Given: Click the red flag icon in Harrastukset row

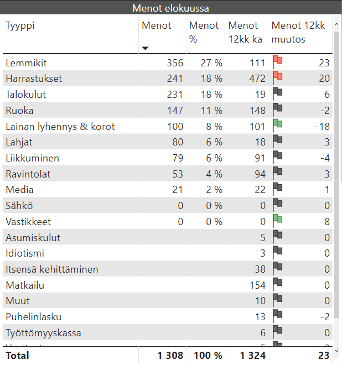Looking at the screenshot, I should coord(277,77).
